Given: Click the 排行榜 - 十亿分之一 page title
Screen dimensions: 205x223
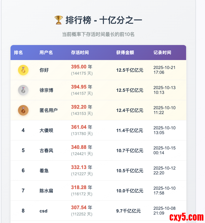Looking at the screenshot, I should pos(104,20).
